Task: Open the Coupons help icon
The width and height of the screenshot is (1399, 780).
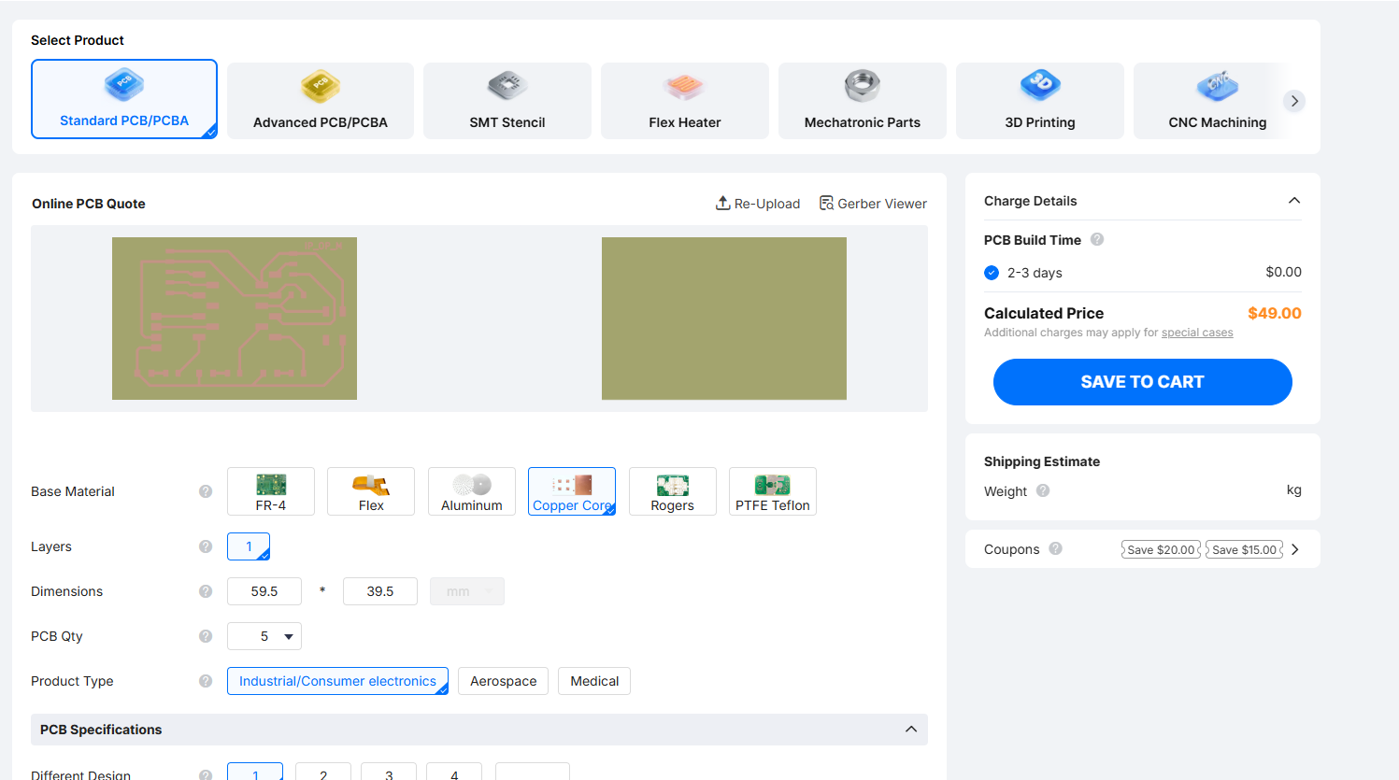Action: pyautogui.click(x=1055, y=548)
